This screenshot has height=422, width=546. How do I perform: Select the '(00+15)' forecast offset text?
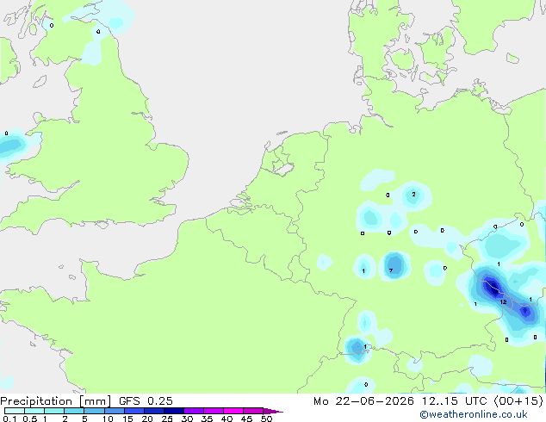point(518,401)
